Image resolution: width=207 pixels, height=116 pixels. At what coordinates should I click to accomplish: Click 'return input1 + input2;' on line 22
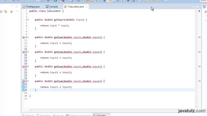pyautogui.click(x=56, y=72)
